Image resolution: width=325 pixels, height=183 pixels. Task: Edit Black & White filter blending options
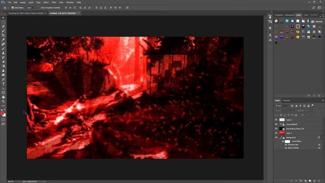[319, 148]
